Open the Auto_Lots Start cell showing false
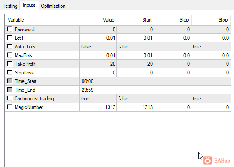234x167 pixels. (x=135, y=47)
